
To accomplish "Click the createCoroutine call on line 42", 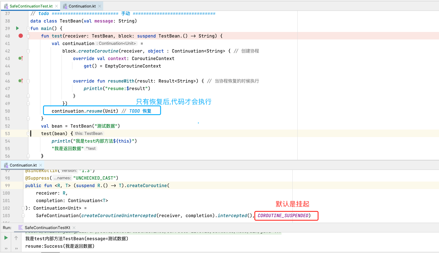I will point(98,51).
